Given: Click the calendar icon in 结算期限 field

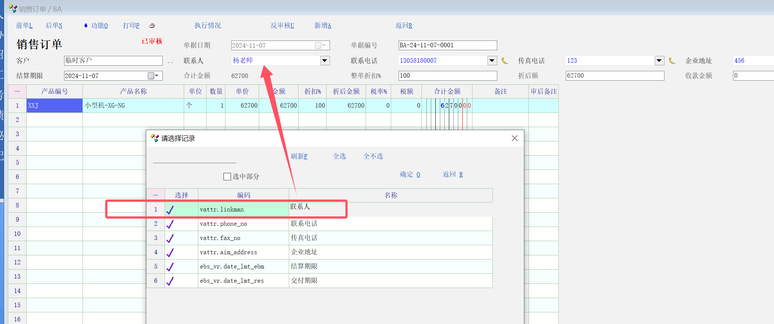Looking at the screenshot, I should point(151,76).
